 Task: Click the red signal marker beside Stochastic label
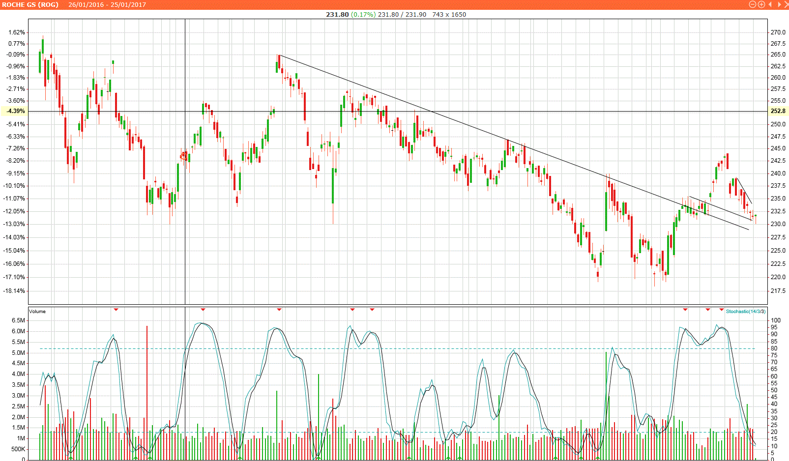click(722, 310)
